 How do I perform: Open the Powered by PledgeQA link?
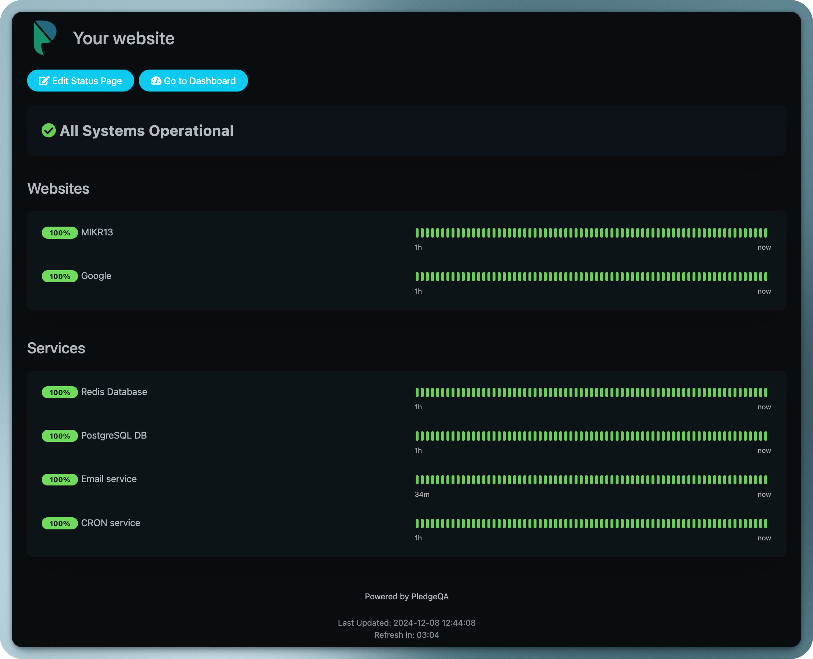click(407, 597)
